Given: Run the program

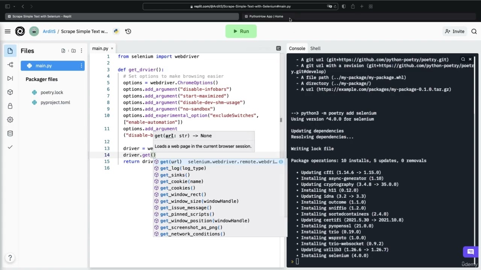Looking at the screenshot, I should pyautogui.click(x=241, y=31).
